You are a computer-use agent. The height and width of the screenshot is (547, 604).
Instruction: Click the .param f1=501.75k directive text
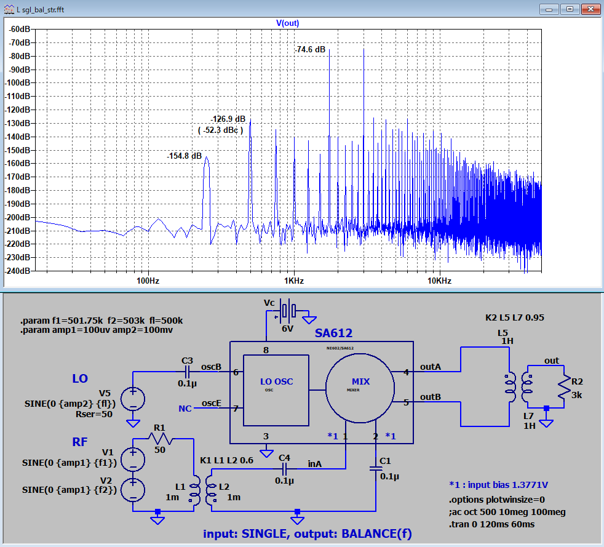(x=101, y=321)
